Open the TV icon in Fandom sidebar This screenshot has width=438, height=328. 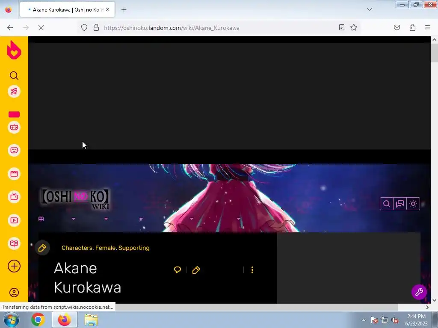[x=14, y=197]
